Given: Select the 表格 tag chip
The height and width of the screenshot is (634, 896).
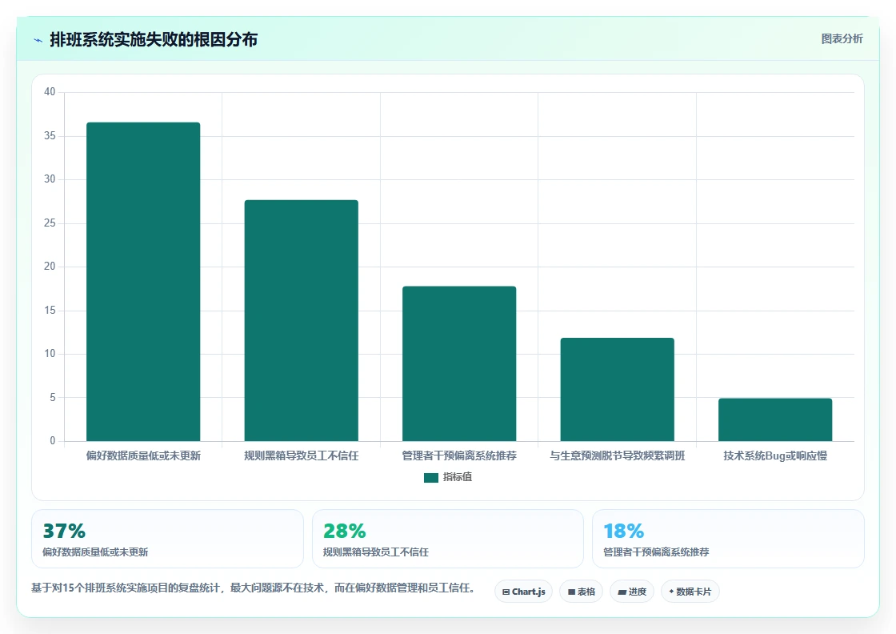Looking at the screenshot, I should point(581,592).
